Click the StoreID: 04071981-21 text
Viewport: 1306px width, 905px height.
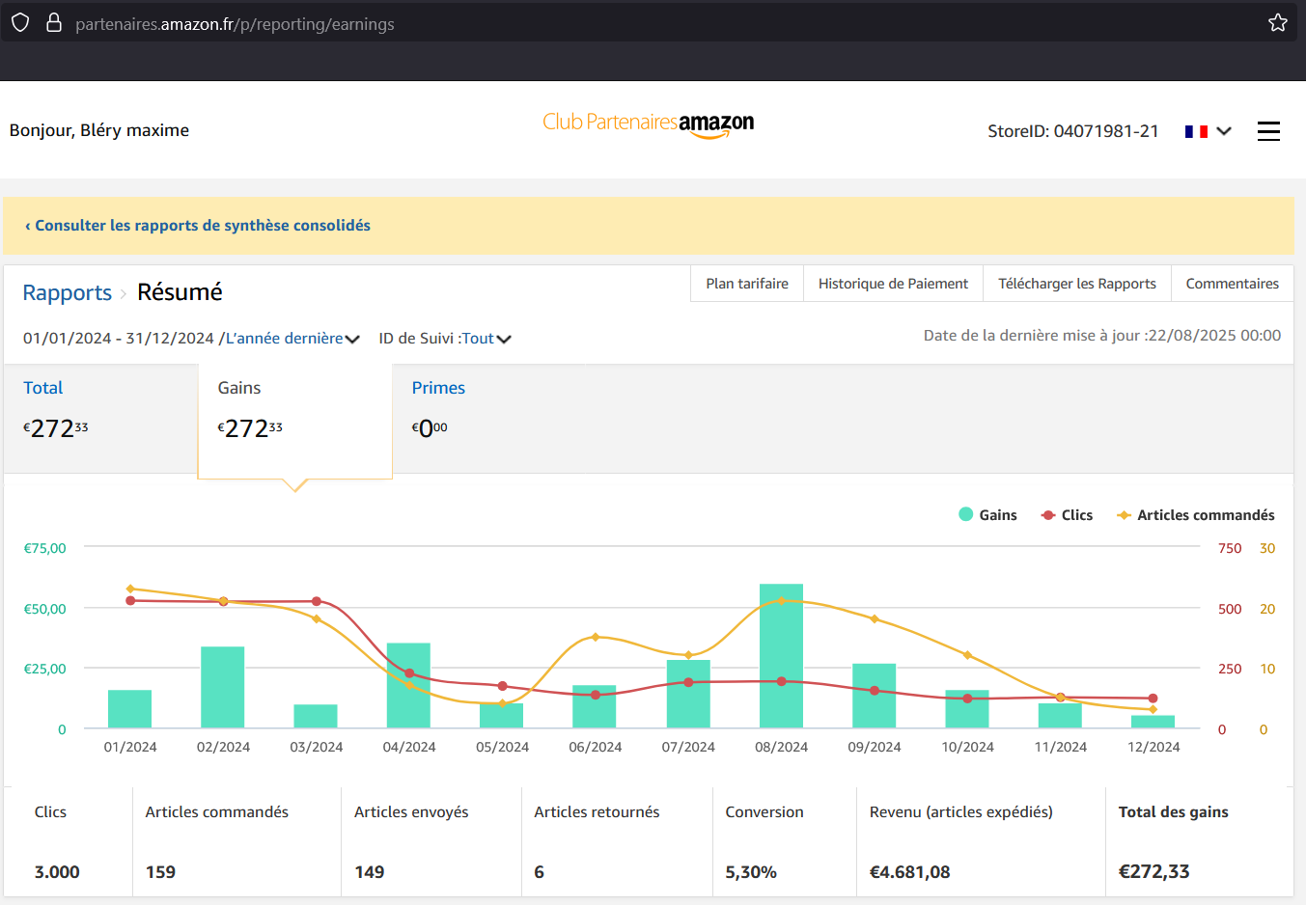click(1073, 131)
